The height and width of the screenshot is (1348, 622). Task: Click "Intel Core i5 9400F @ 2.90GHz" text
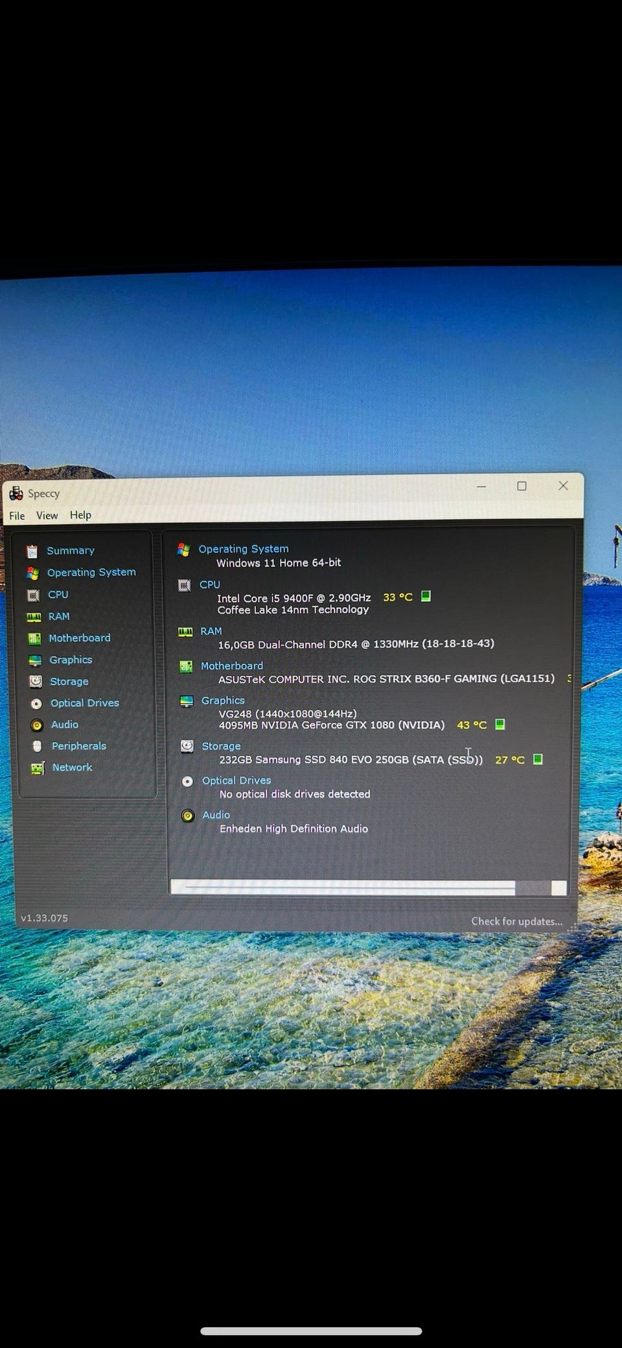pos(294,598)
